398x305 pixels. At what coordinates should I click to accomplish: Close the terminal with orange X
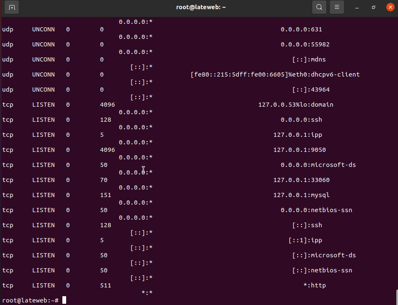tap(390, 7)
